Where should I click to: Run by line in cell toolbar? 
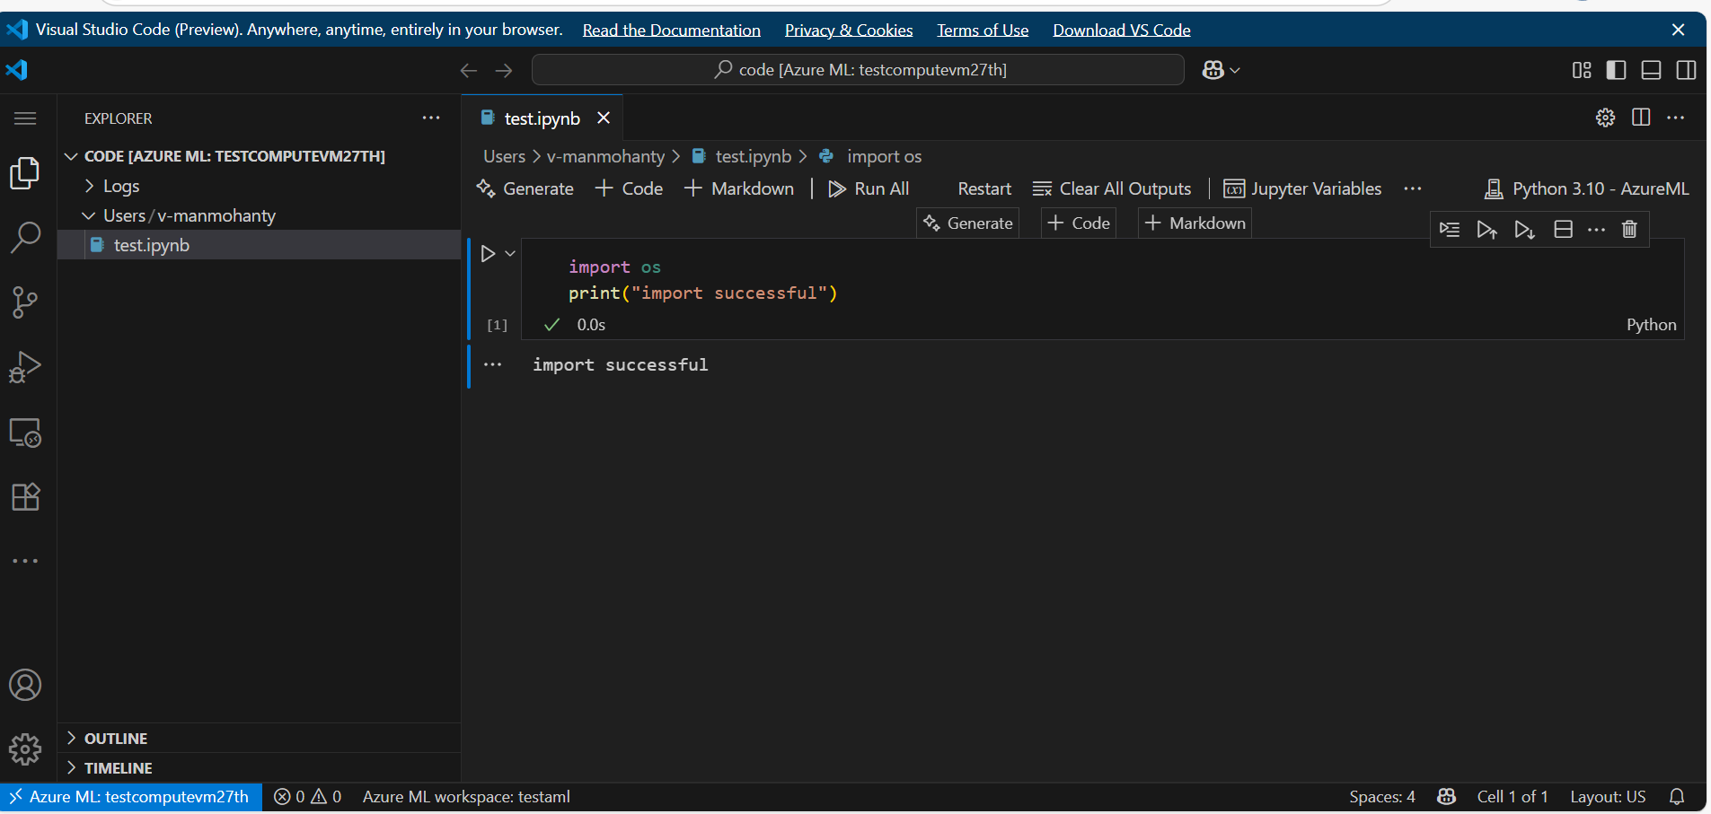point(1450,230)
